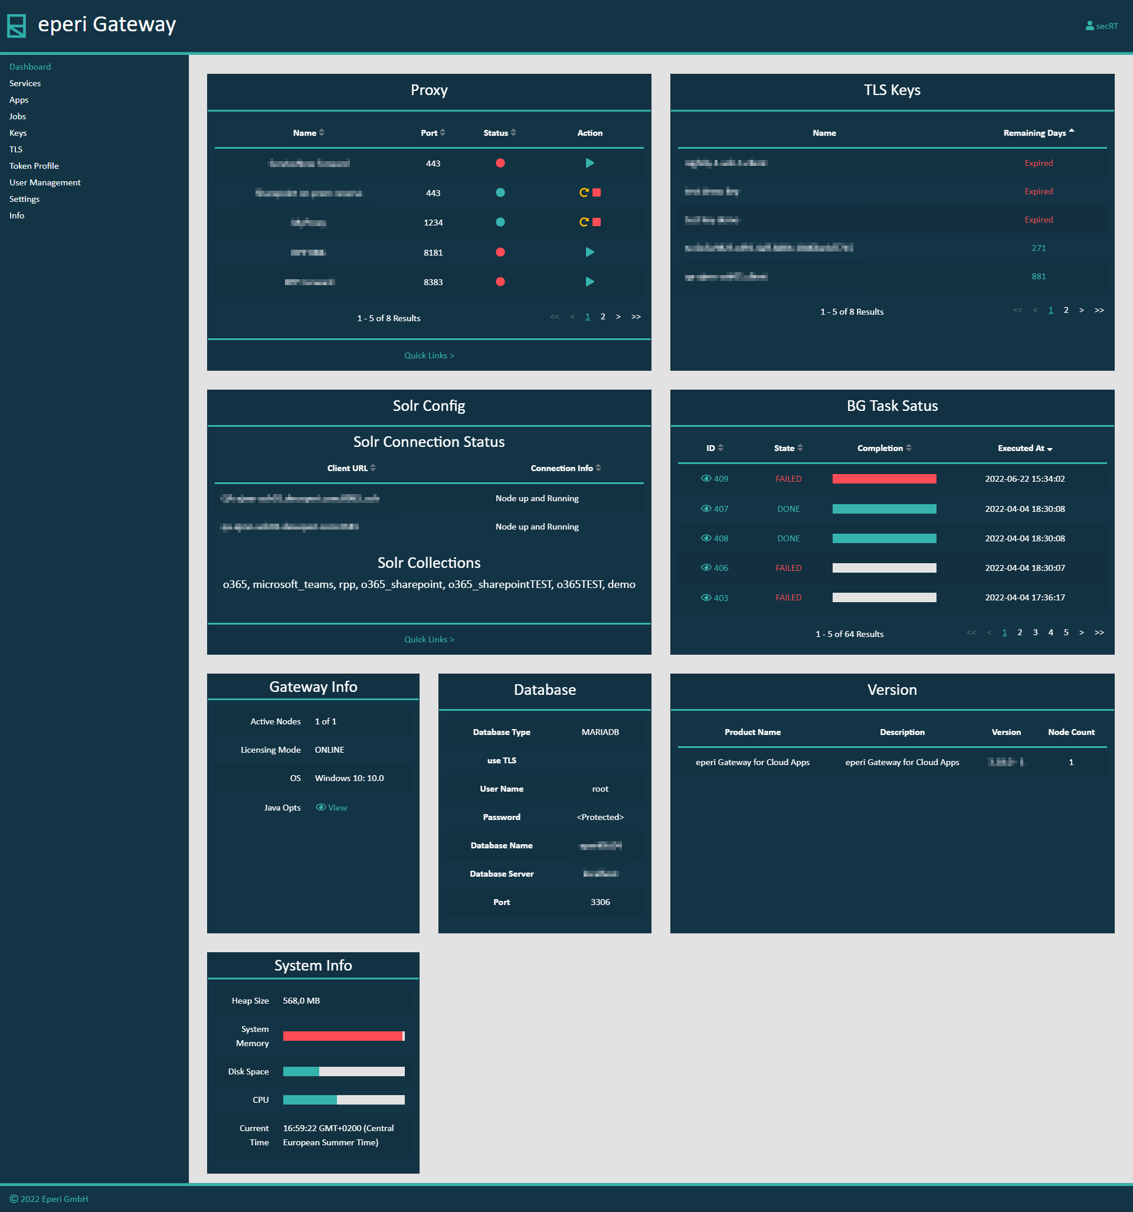Open Quick Links in Solr Config panel
The height and width of the screenshot is (1212, 1133).
(x=429, y=639)
